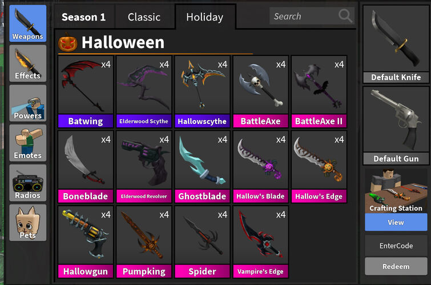Select the equipped Default Gun slot
This screenshot has height=285, width=431.
click(396, 126)
